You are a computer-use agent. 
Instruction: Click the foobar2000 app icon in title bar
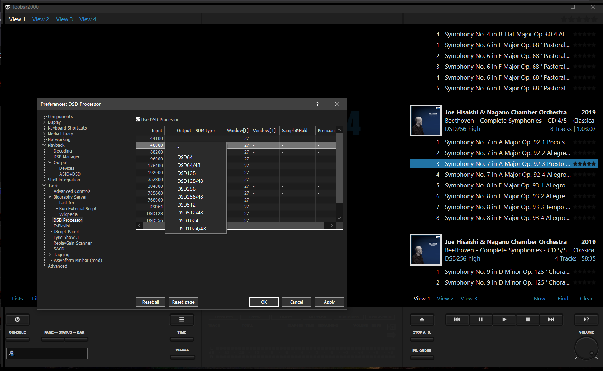point(8,7)
